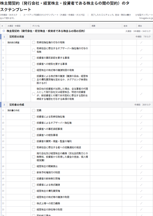153x216 pixels.
Task: Mark 経営株主の辞任等の制限 checkbox
Action: coord(34,210)
